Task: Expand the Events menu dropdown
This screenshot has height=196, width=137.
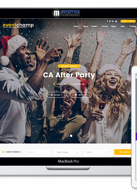Action: 95,26
